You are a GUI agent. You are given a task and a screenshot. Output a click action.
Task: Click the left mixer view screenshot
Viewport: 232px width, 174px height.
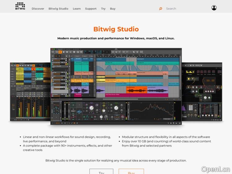(x=30, y=92)
